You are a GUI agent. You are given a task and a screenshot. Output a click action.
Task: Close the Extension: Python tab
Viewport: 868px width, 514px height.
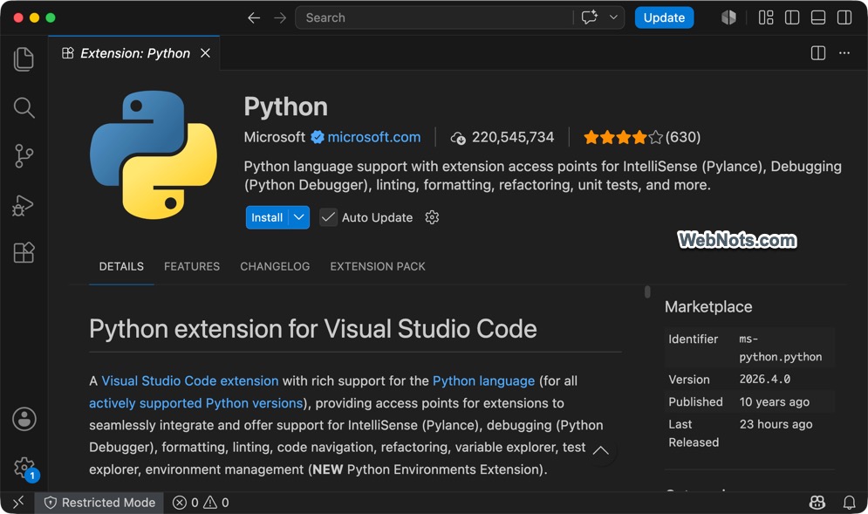[x=205, y=53]
